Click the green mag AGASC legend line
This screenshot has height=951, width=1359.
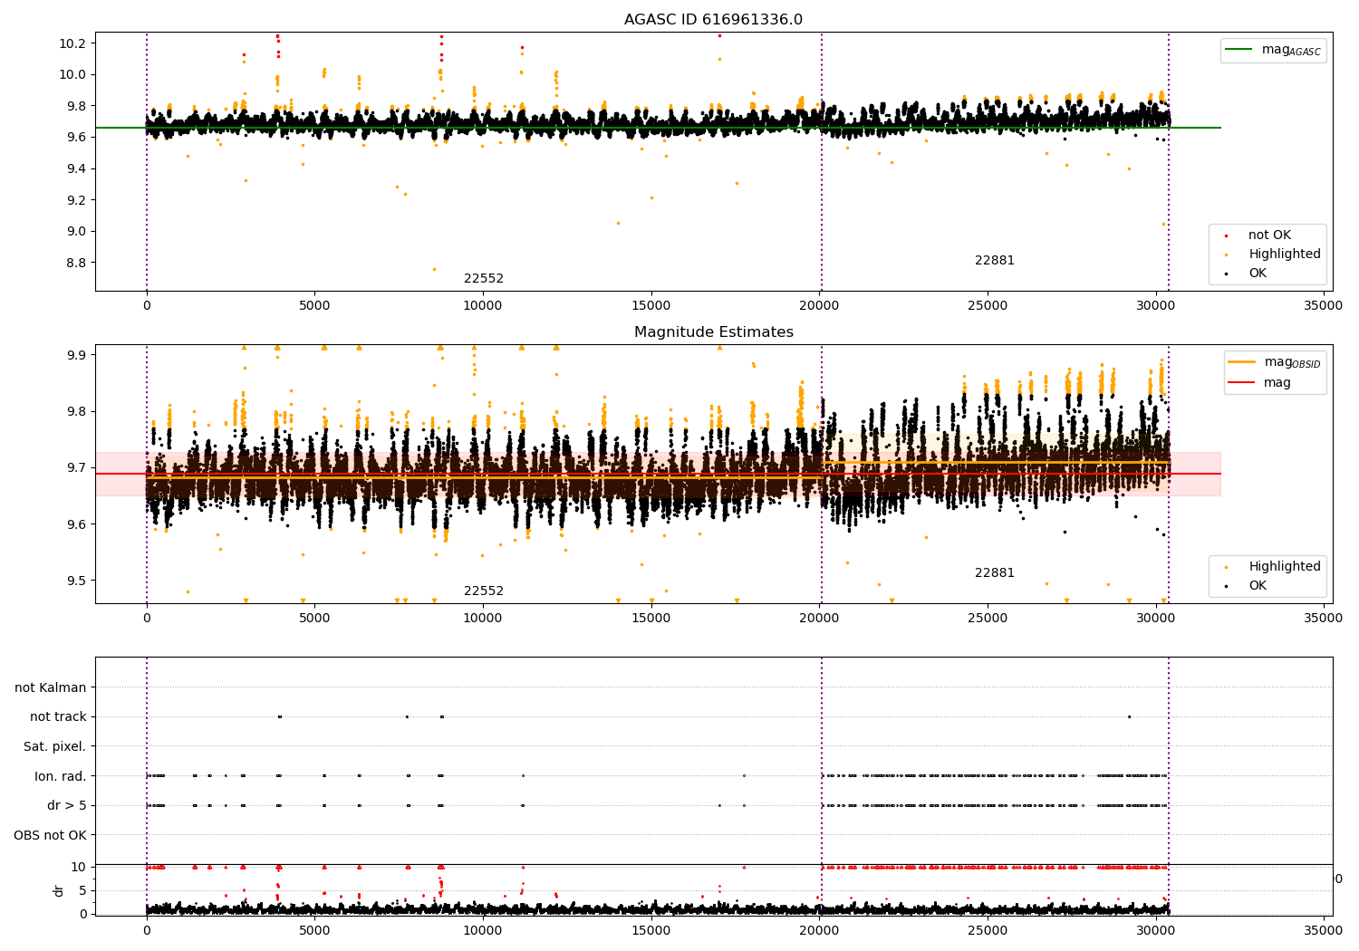[1239, 50]
